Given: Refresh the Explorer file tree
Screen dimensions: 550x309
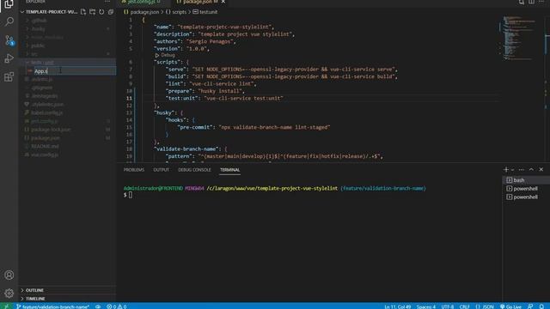Looking at the screenshot, I should [x=101, y=12].
